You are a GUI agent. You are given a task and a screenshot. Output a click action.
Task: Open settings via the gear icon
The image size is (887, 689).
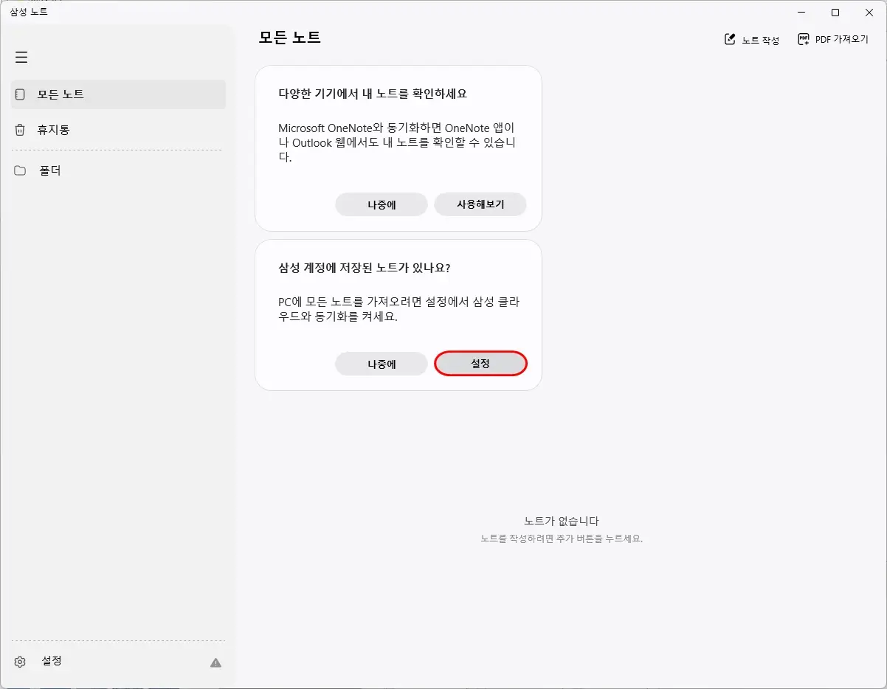[x=18, y=661]
